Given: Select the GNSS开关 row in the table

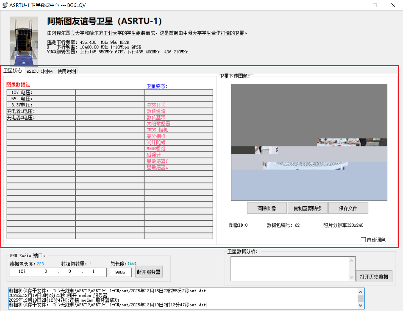Looking at the screenshot, I should (178, 105).
